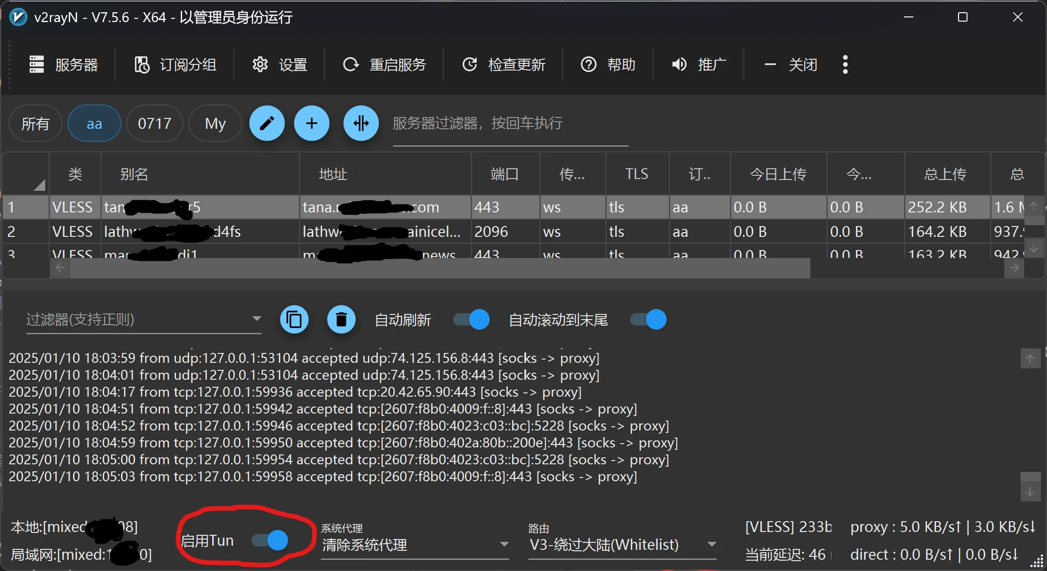The image size is (1047, 571).
Task: Click 重启服务 to restart service
Action: pos(384,64)
